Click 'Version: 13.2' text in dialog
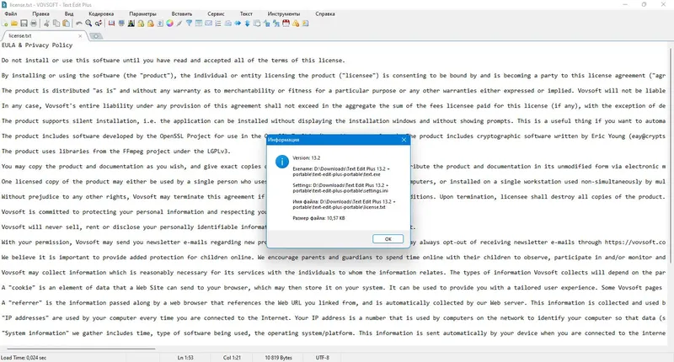Screen dimensions: 674x362 (307, 158)
